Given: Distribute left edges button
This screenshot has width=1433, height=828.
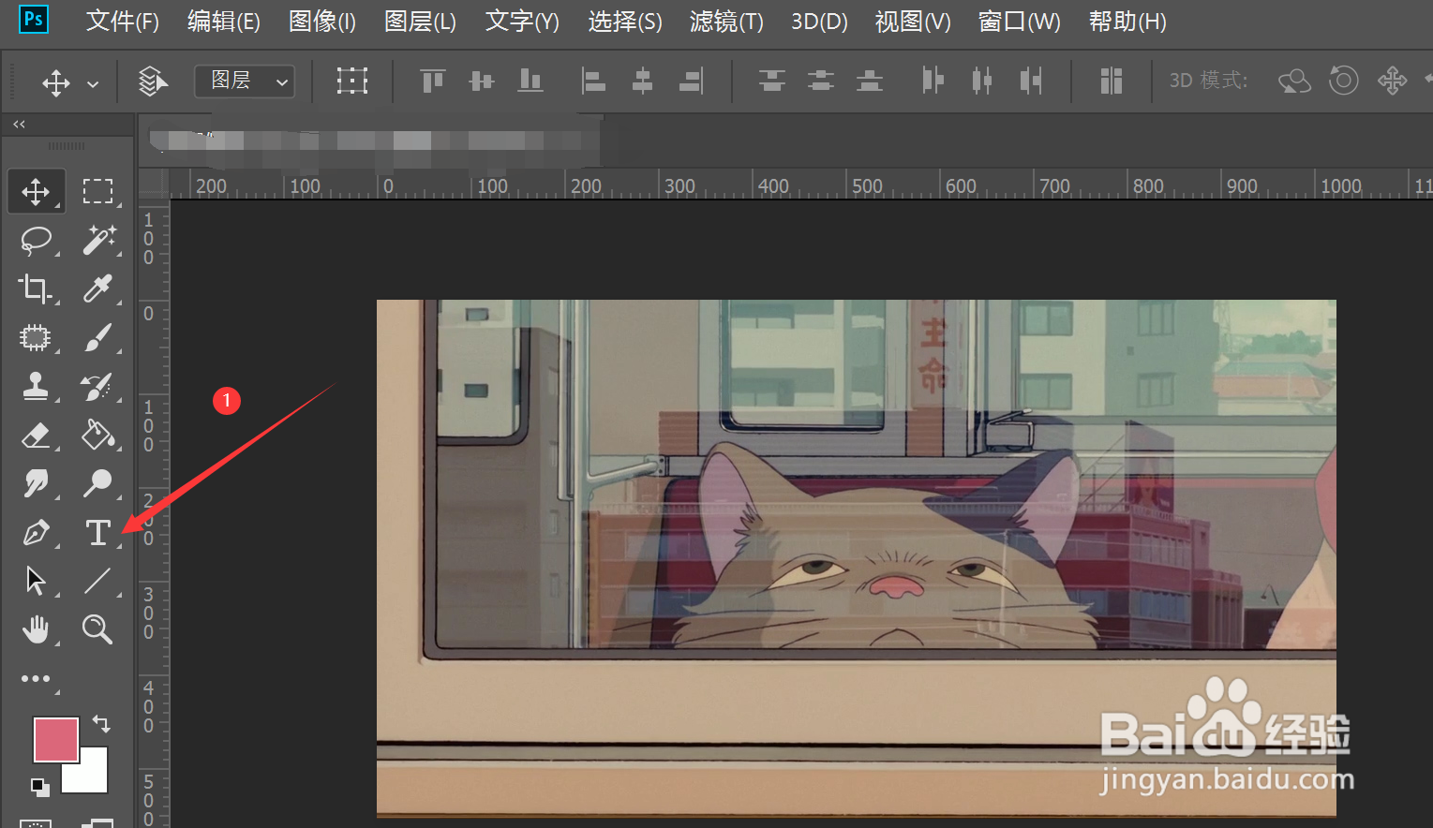Looking at the screenshot, I should tap(933, 81).
